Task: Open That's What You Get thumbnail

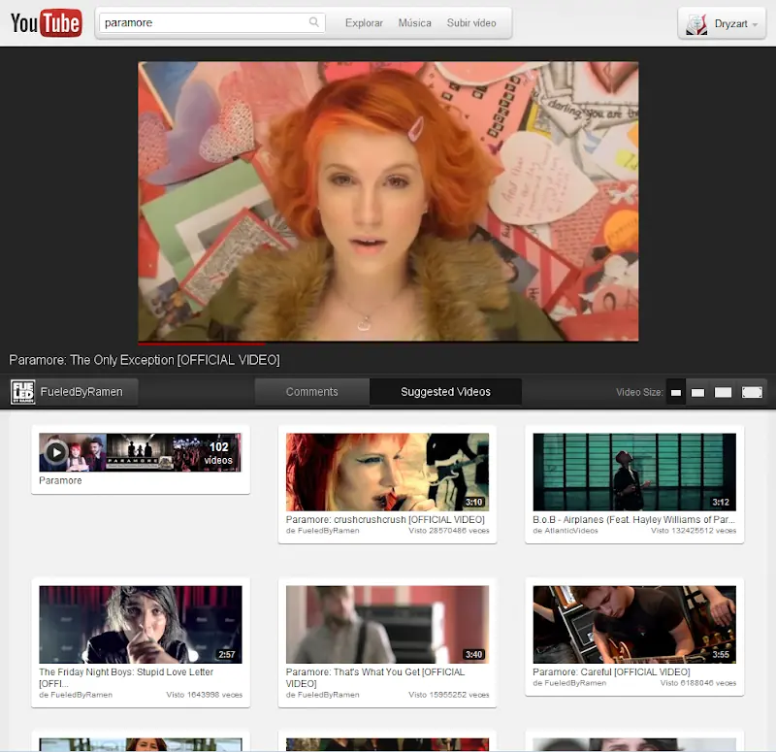Action: point(387,624)
